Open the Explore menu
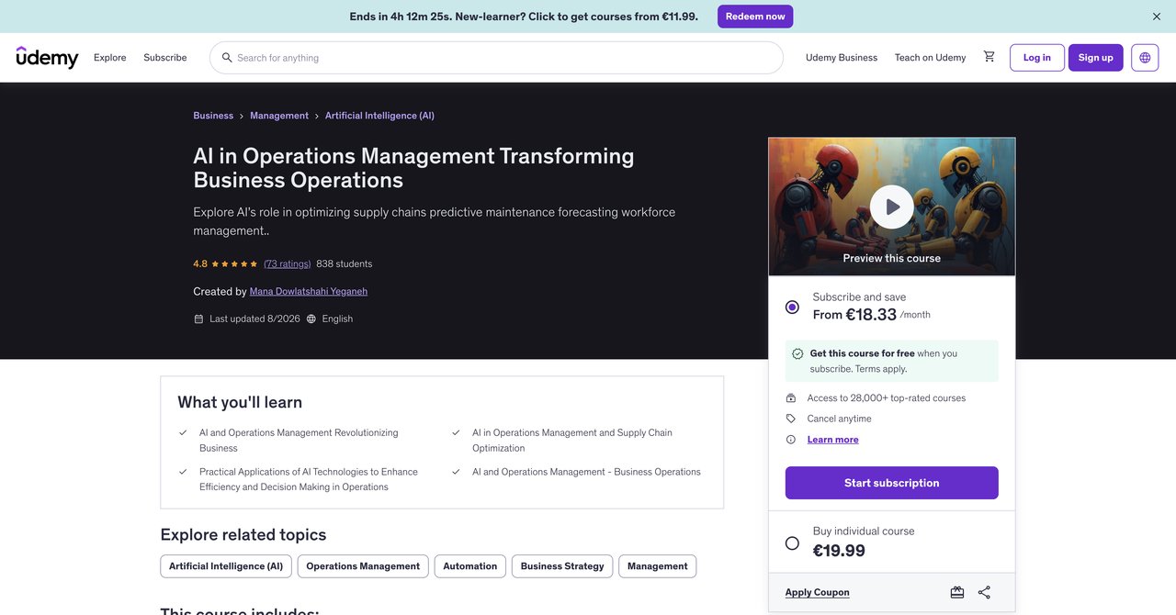1176x615 pixels. point(110,58)
